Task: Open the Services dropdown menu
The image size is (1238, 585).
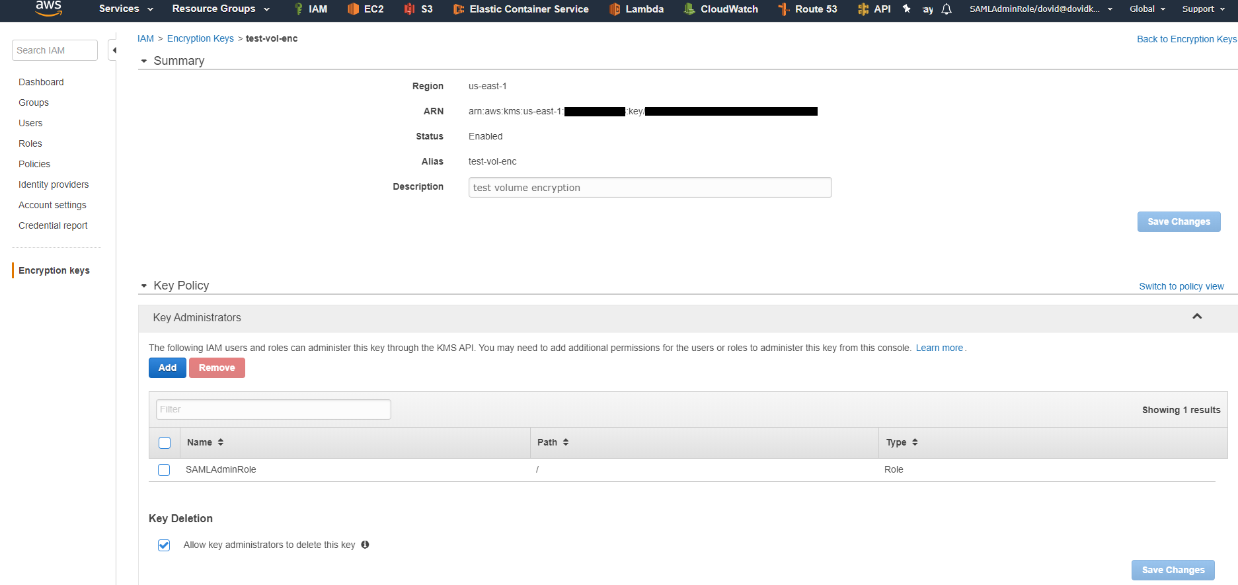Action: tap(126, 9)
